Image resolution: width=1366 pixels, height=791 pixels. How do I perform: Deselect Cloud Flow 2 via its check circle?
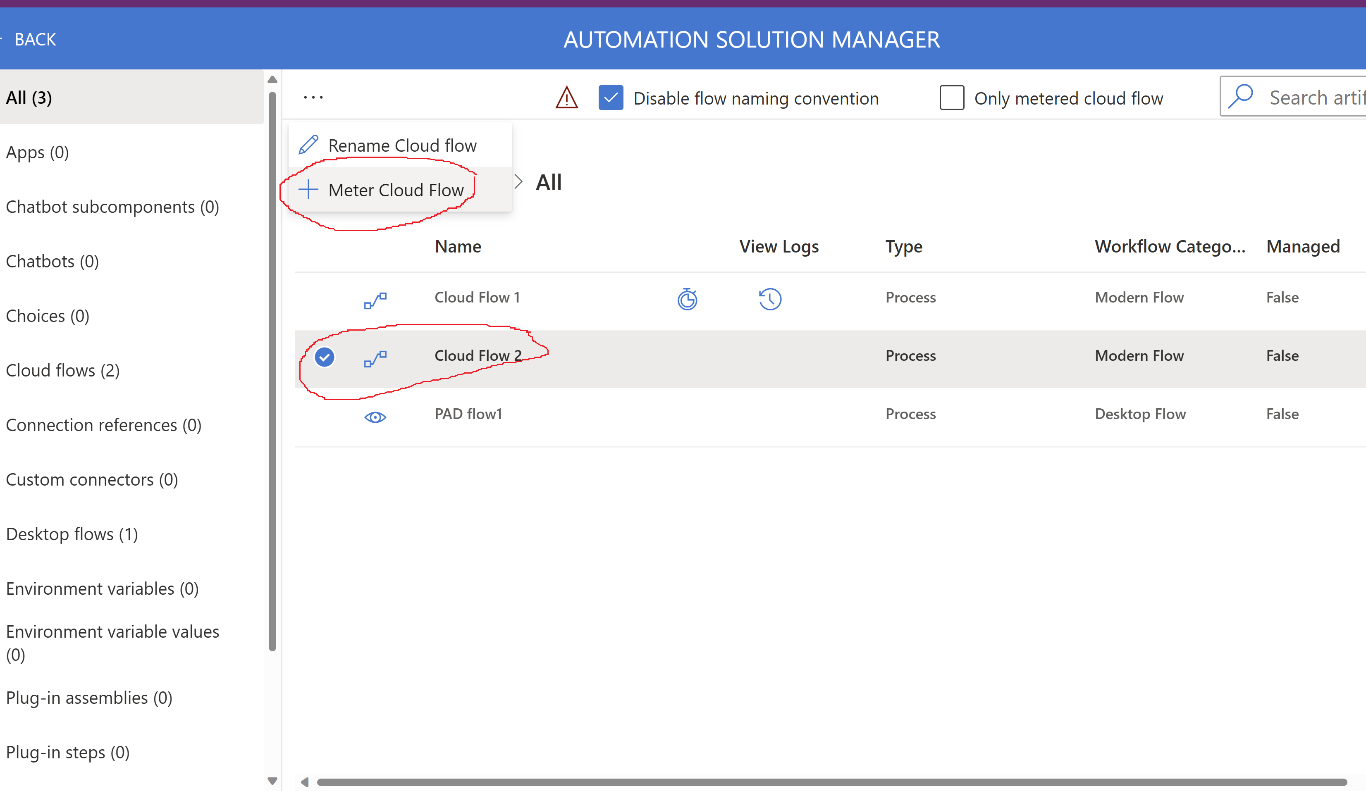pos(324,357)
